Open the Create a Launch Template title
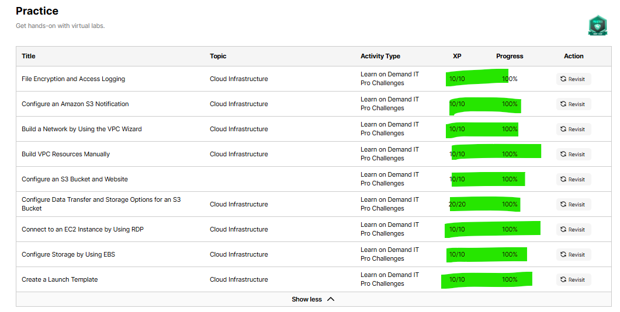Screen dimensions: 620x312 tap(60, 279)
